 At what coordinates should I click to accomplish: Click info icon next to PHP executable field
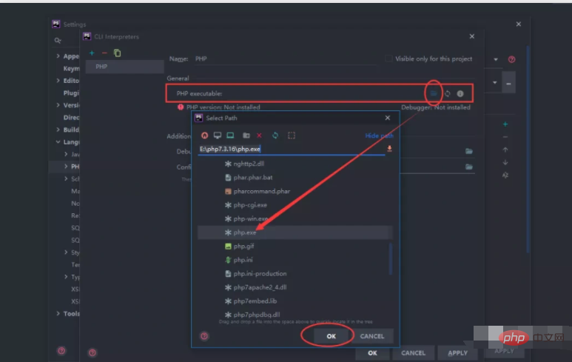click(460, 93)
